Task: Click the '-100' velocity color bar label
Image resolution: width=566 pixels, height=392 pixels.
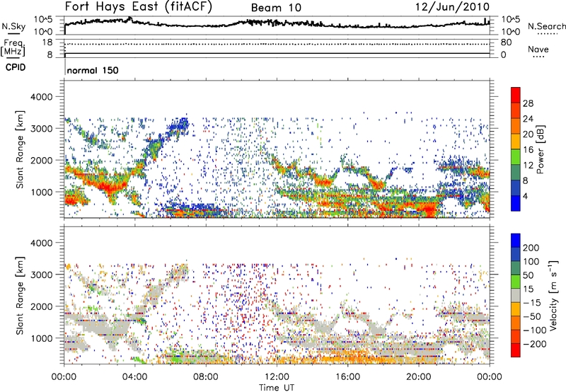Action: pyautogui.click(x=535, y=330)
